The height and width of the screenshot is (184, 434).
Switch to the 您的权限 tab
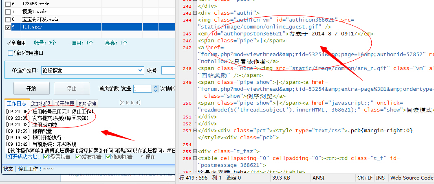pyautogui.click(x=41, y=104)
